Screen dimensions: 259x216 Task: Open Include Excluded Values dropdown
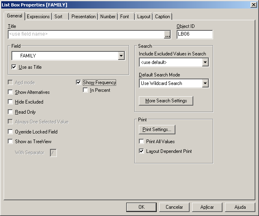(x=205, y=62)
